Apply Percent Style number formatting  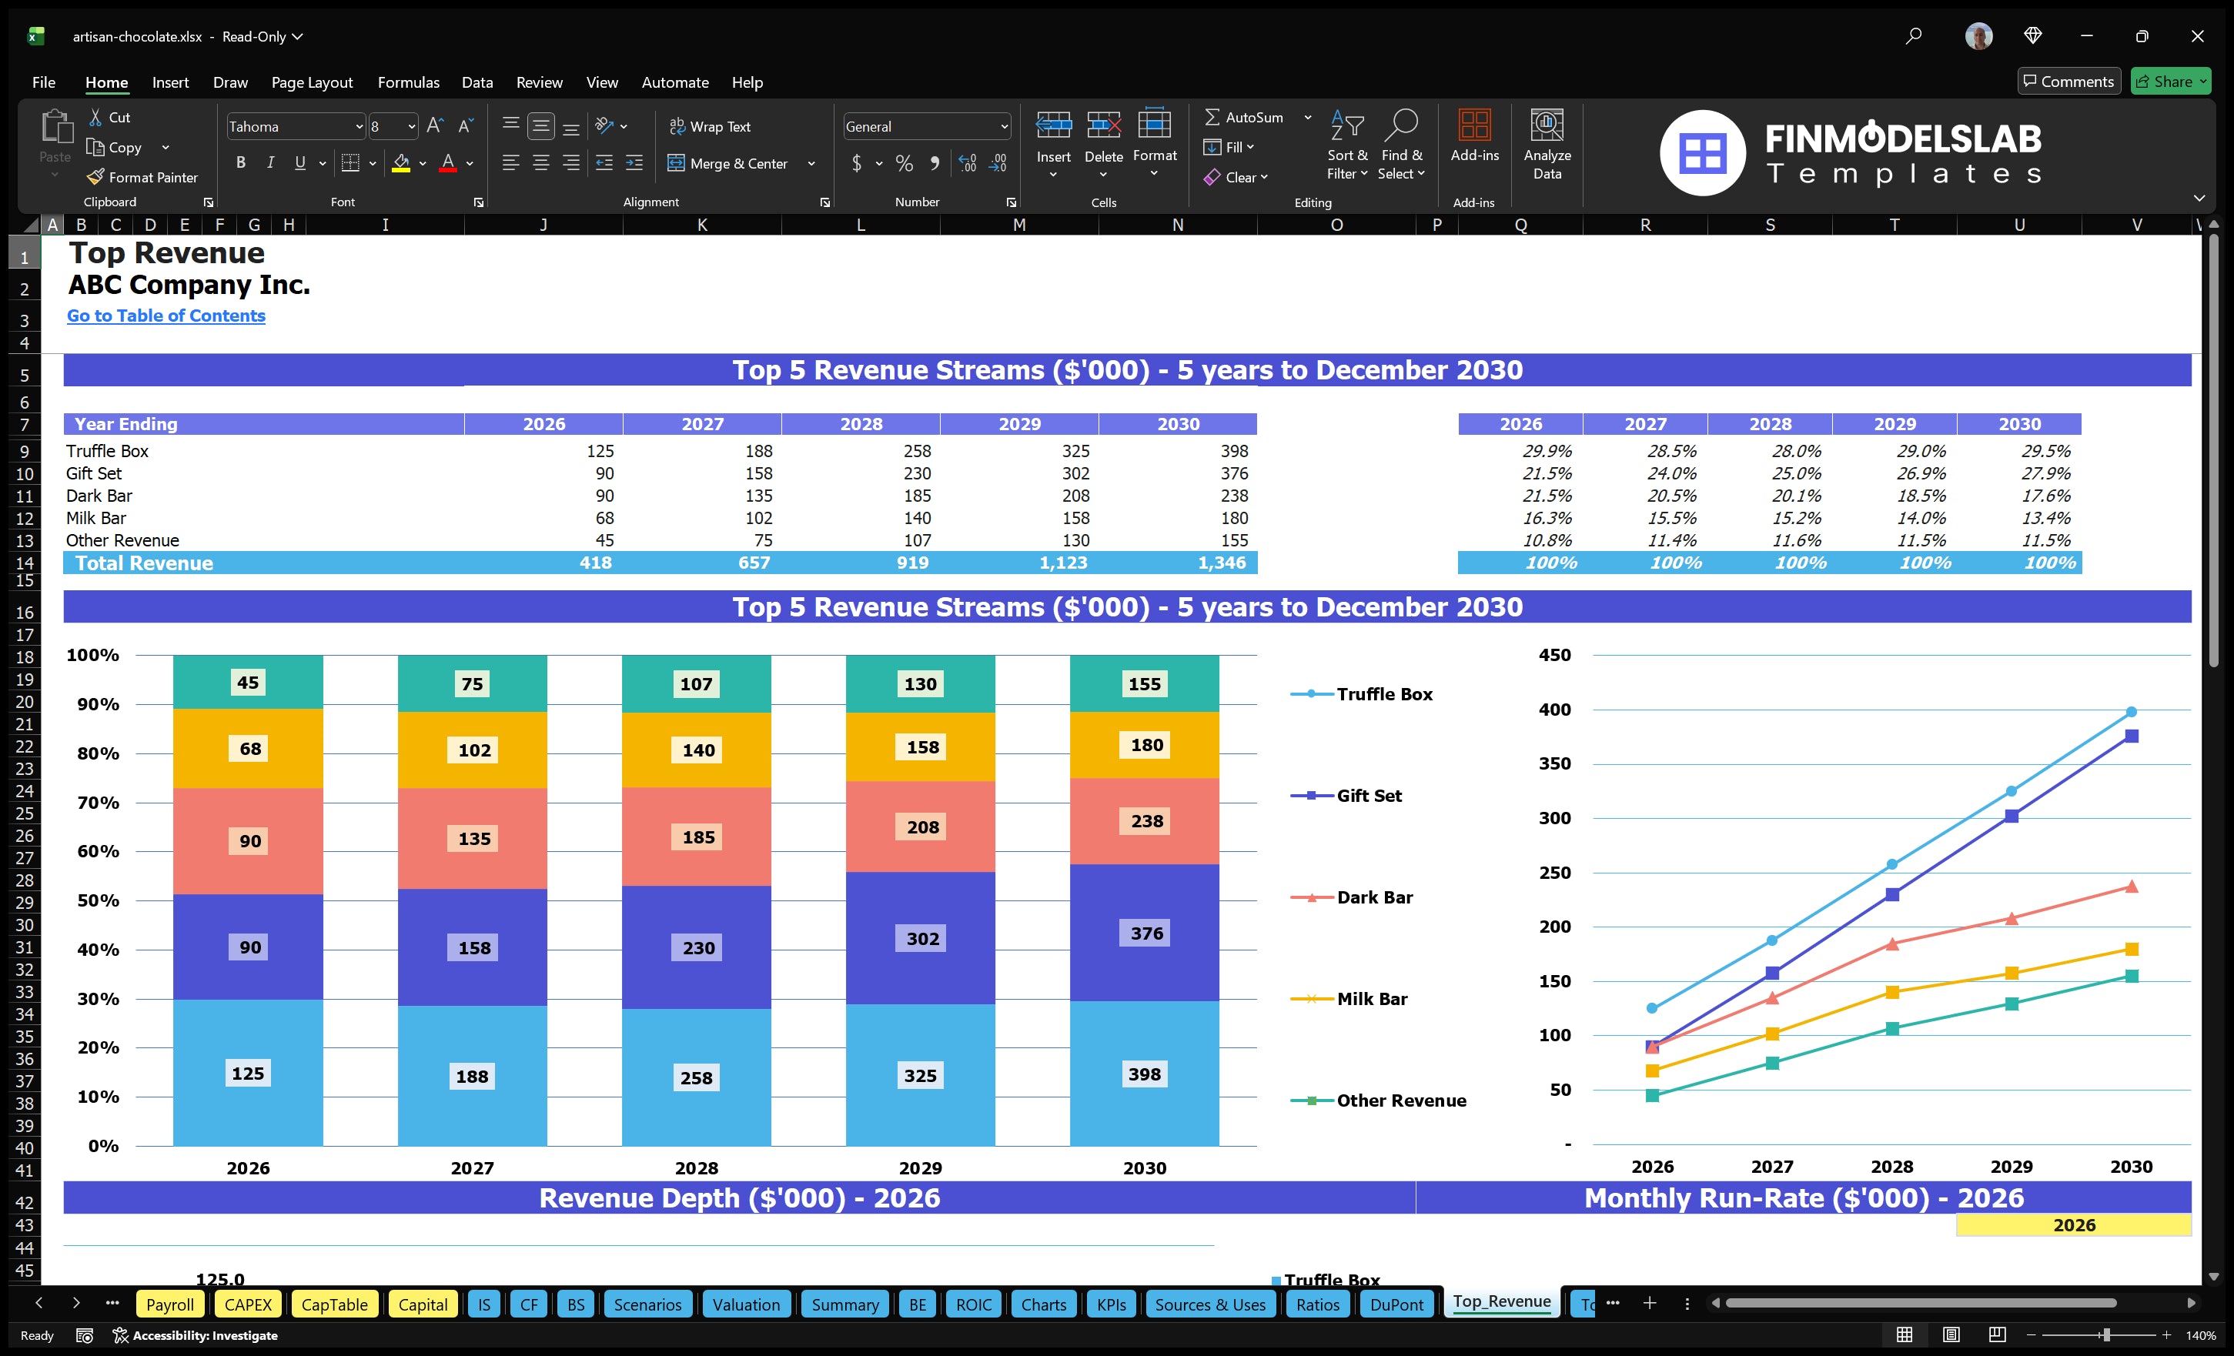tap(904, 164)
